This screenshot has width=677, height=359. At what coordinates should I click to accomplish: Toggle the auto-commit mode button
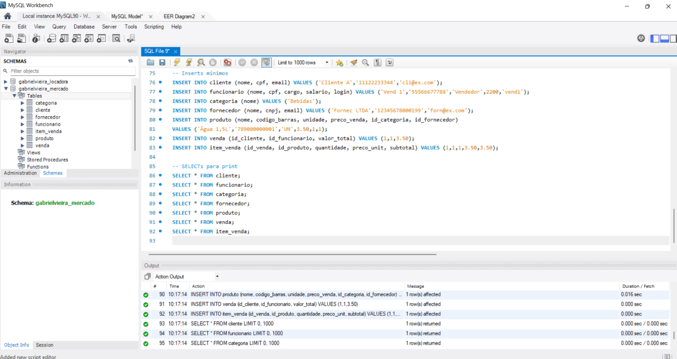(267, 63)
